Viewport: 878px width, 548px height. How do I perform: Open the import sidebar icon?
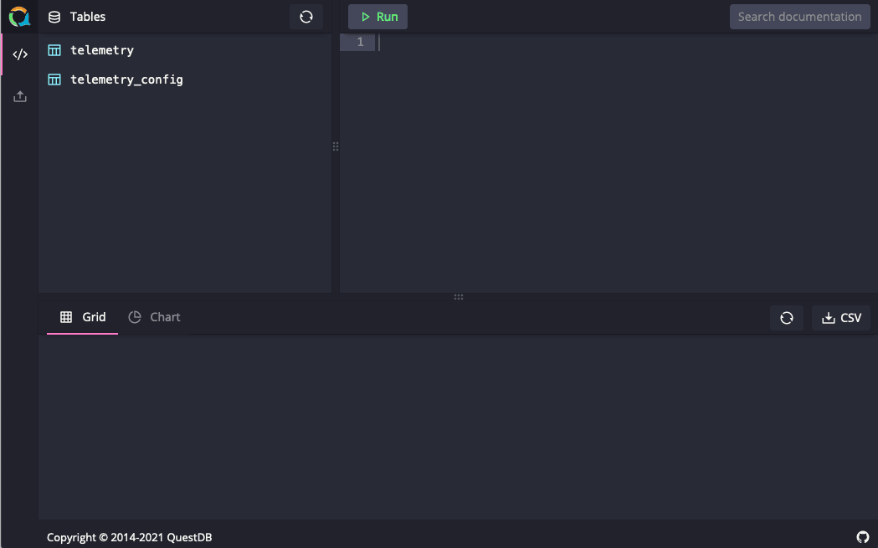20,97
